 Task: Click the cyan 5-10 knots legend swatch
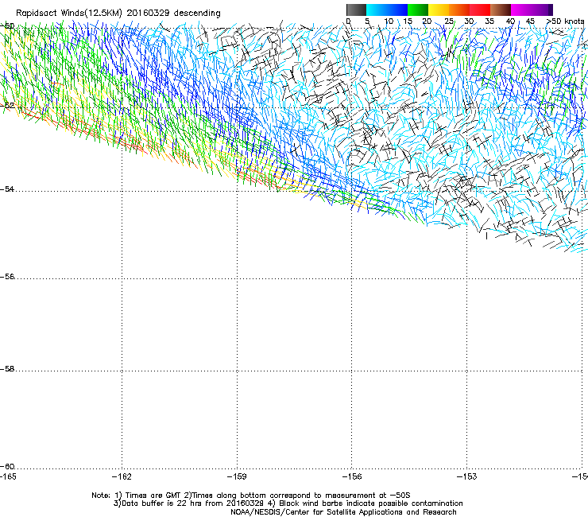tap(377, 10)
